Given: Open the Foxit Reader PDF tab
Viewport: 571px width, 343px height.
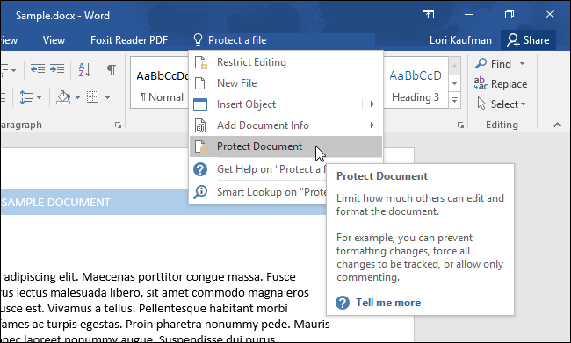Looking at the screenshot, I should click(129, 40).
